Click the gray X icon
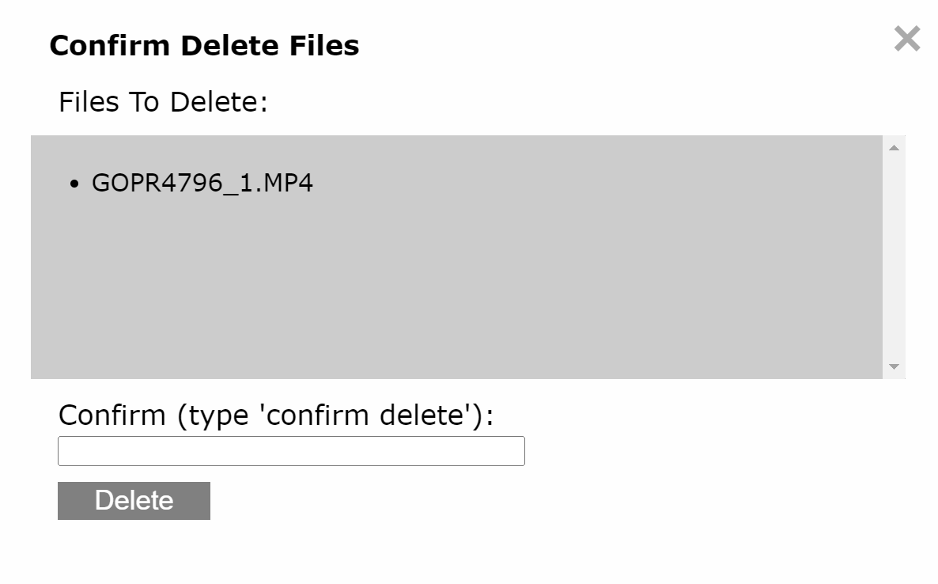 click(x=907, y=39)
